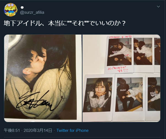Click the 2020年3月14日 date link
Viewport: 166px width, 139px height.
tap(38, 130)
